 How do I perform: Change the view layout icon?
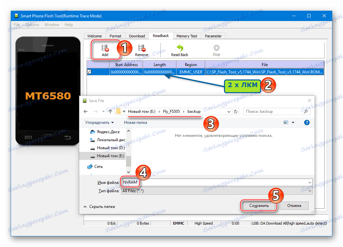pos(286,122)
